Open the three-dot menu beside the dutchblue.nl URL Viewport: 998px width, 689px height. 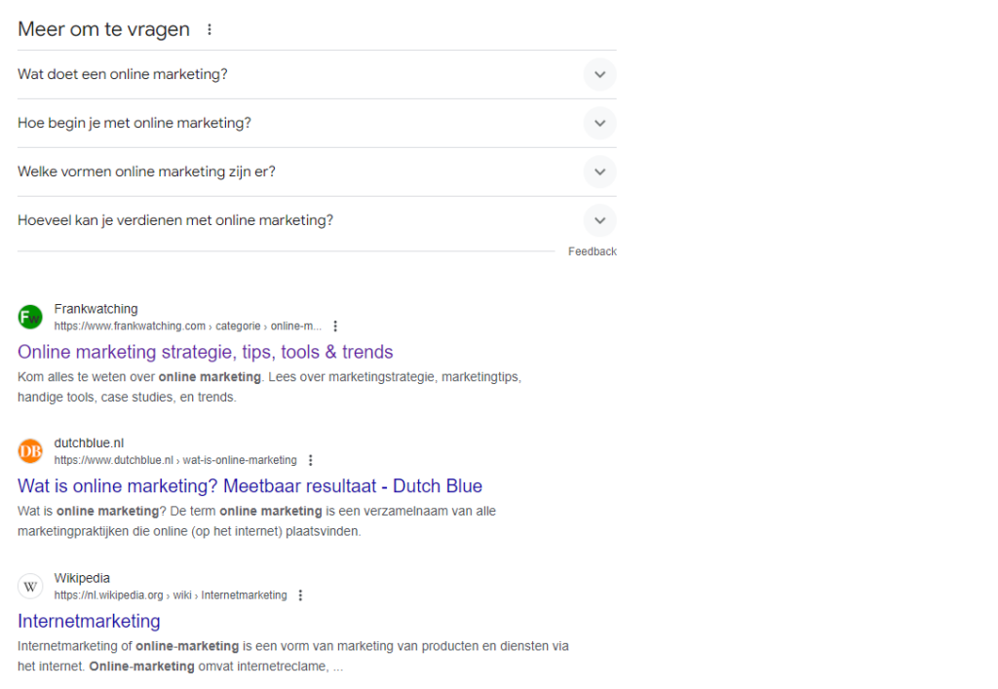(310, 460)
